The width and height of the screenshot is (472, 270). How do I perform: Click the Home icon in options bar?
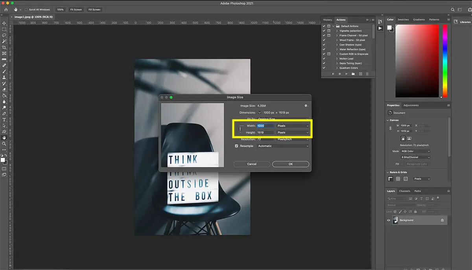6,9
